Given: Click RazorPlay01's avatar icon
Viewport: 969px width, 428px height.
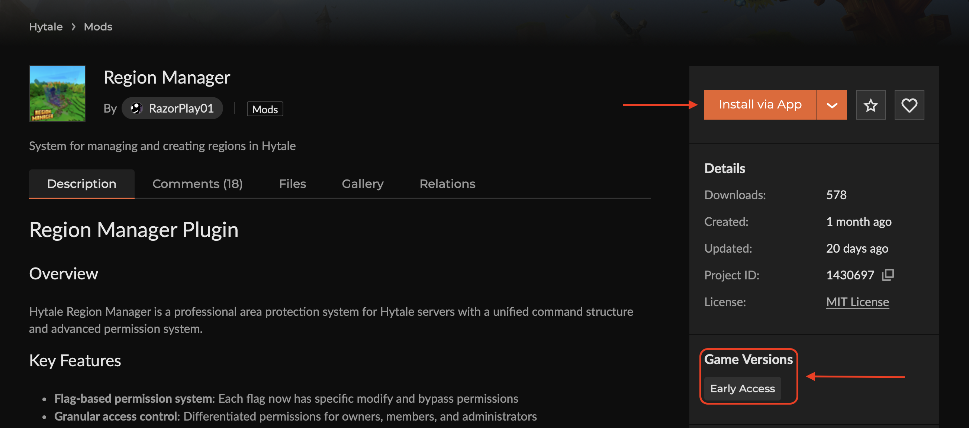Looking at the screenshot, I should tap(136, 108).
